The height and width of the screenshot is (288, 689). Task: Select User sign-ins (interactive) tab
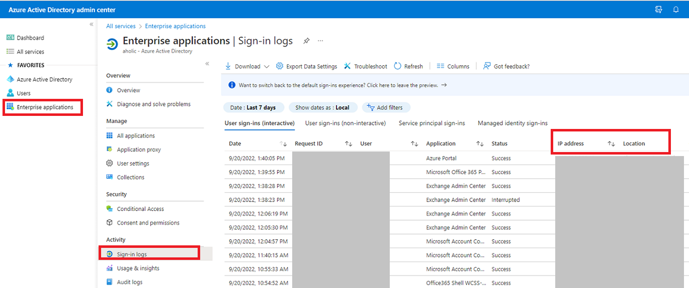pos(260,123)
